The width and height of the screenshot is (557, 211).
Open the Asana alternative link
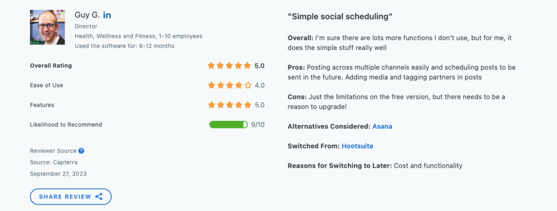[x=382, y=126]
